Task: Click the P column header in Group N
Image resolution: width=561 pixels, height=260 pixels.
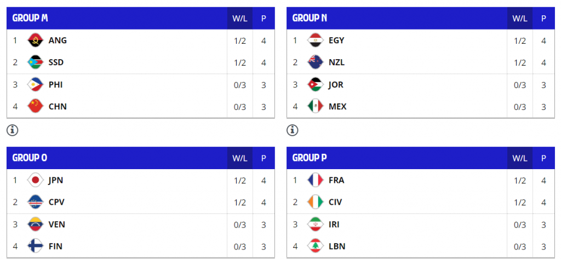Action: pyautogui.click(x=543, y=18)
